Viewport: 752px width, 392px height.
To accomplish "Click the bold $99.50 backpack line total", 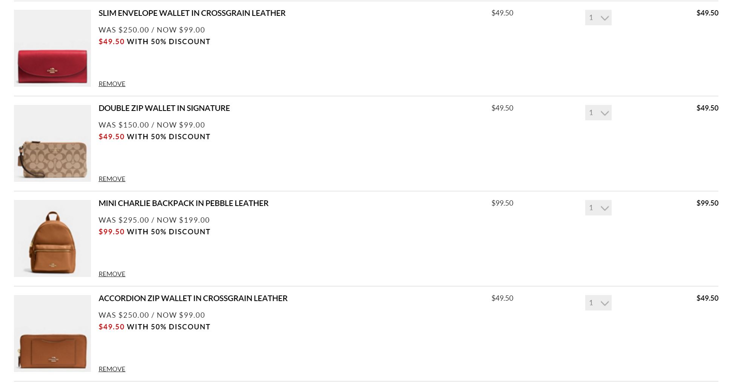I will 707,203.
